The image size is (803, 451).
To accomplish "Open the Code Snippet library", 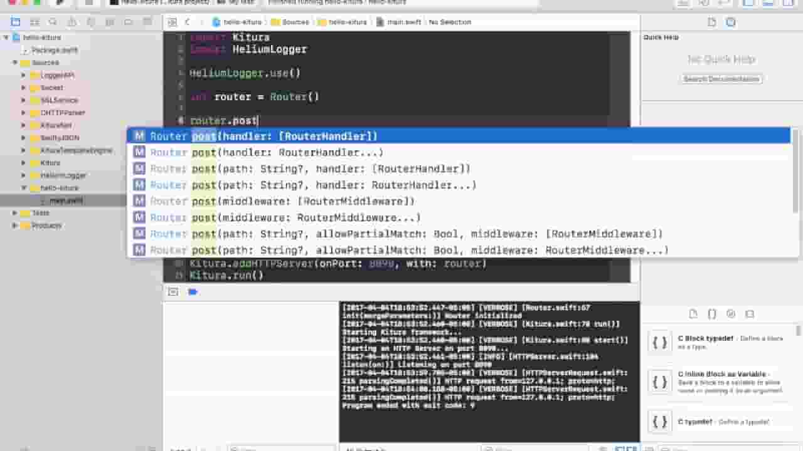I will click(712, 314).
